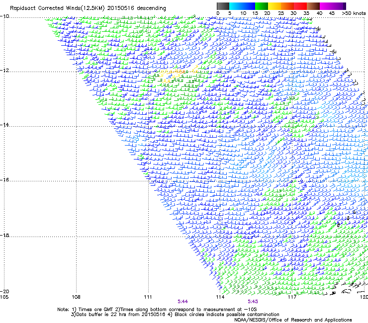Click the longitude axis label '111'

(148, 297)
